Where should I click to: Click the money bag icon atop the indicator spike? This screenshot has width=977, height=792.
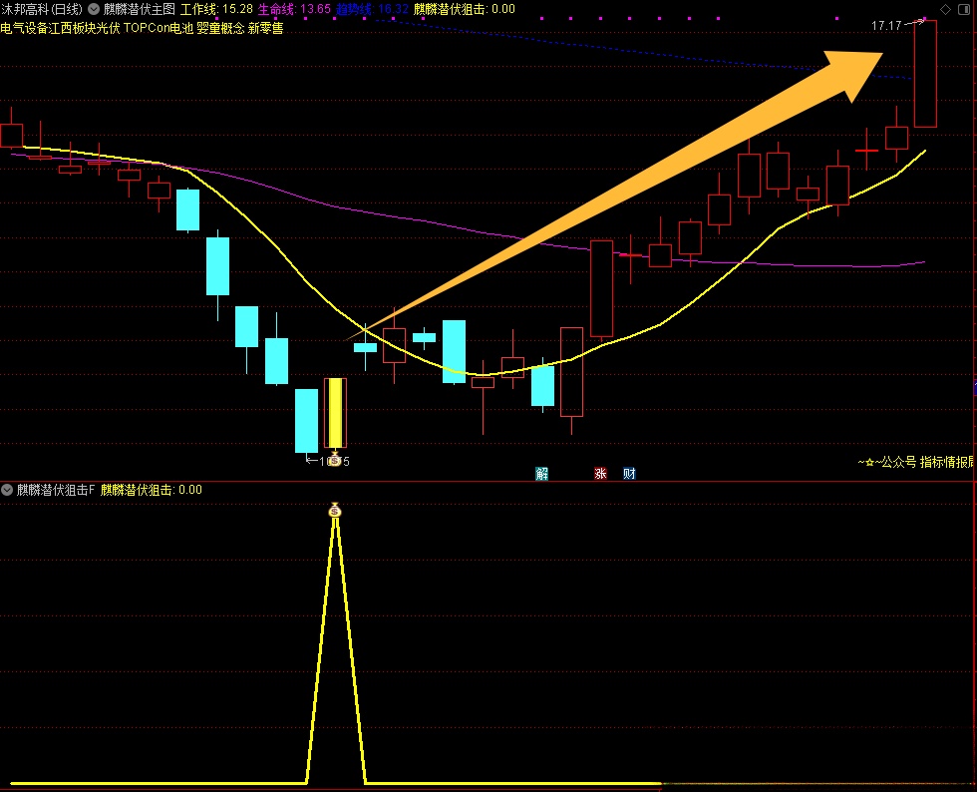[x=335, y=511]
